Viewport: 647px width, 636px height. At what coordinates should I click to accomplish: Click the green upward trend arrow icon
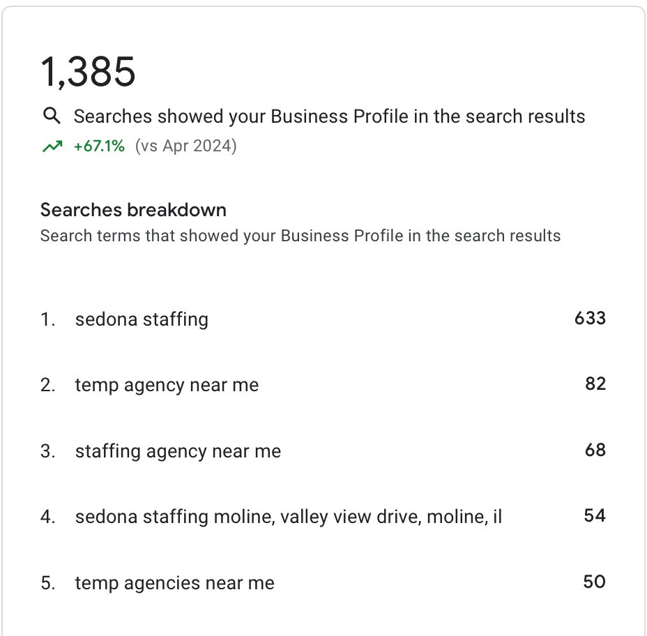[x=52, y=146]
